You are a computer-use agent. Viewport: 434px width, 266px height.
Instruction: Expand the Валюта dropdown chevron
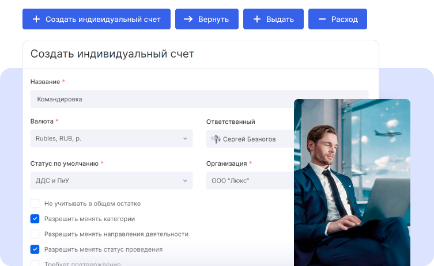[x=185, y=139]
